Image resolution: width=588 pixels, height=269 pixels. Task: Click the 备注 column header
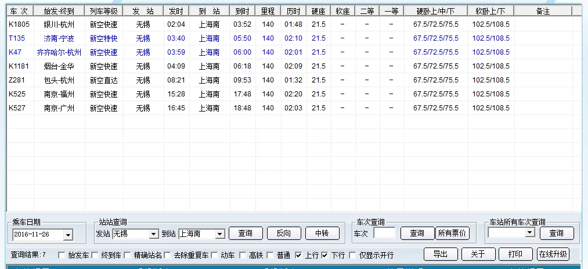543,11
